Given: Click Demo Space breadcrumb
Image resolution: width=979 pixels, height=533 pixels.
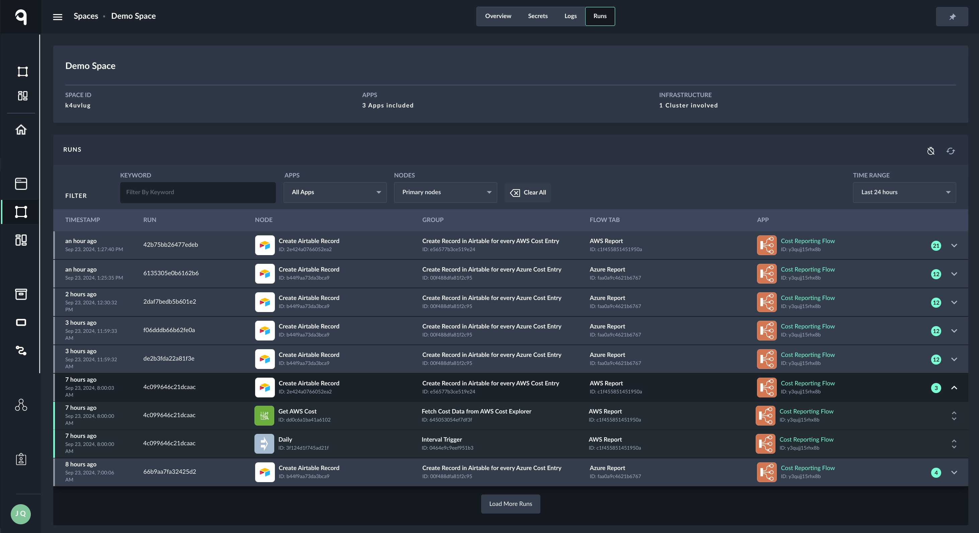Looking at the screenshot, I should pyautogui.click(x=133, y=16).
